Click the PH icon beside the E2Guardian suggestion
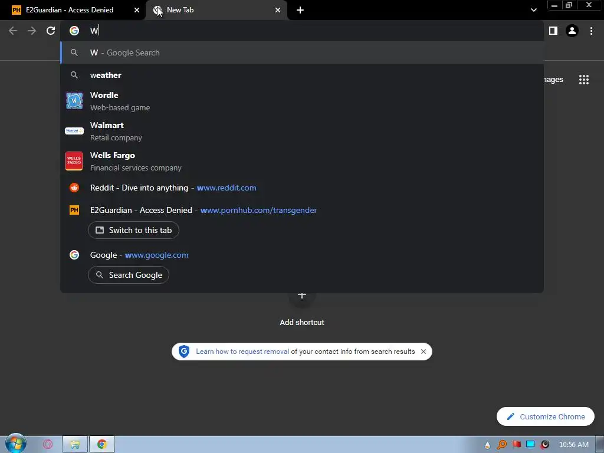The height and width of the screenshot is (453, 604). [x=74, y=210]
